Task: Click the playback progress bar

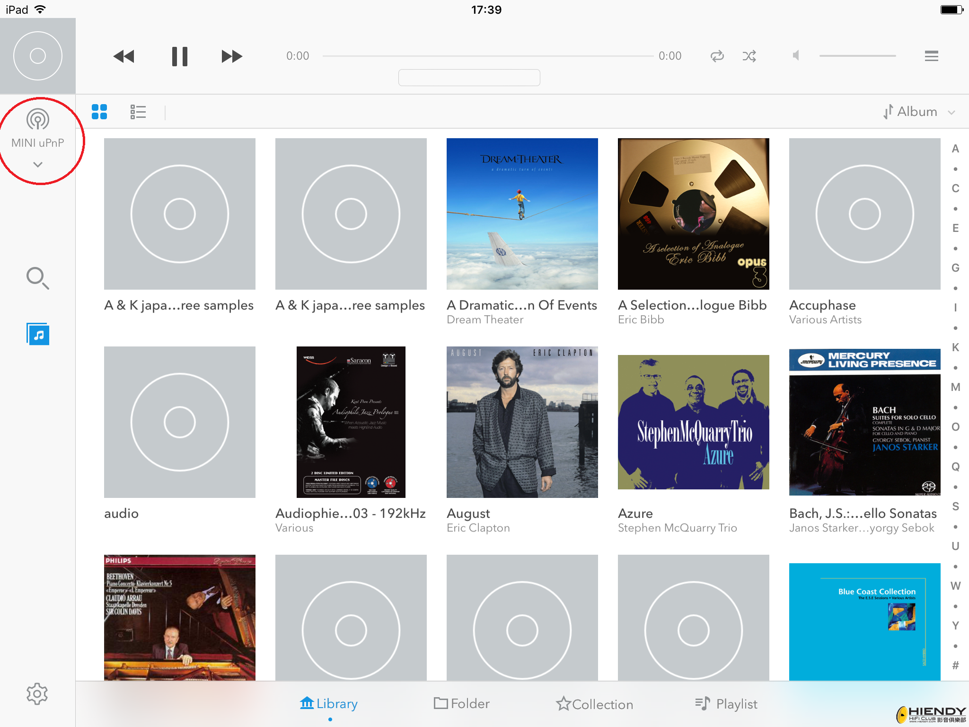Action: pyautogui.click(x=488, y=56)
